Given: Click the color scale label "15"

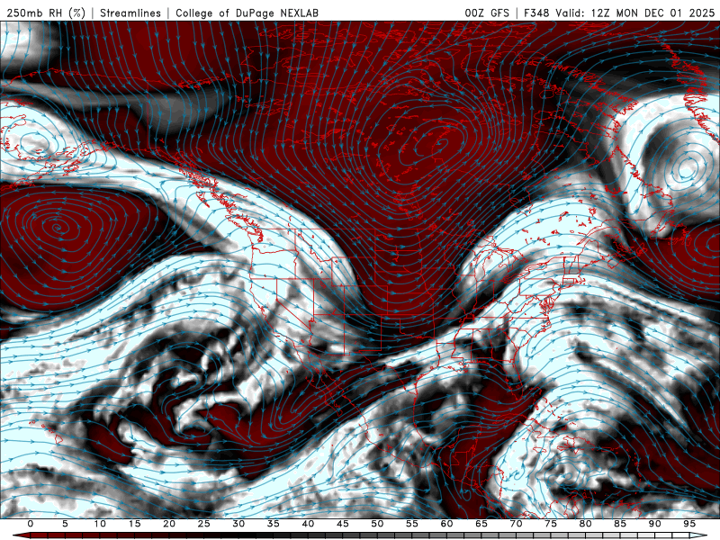Looking at the screenshot, I should pos(134,524).
